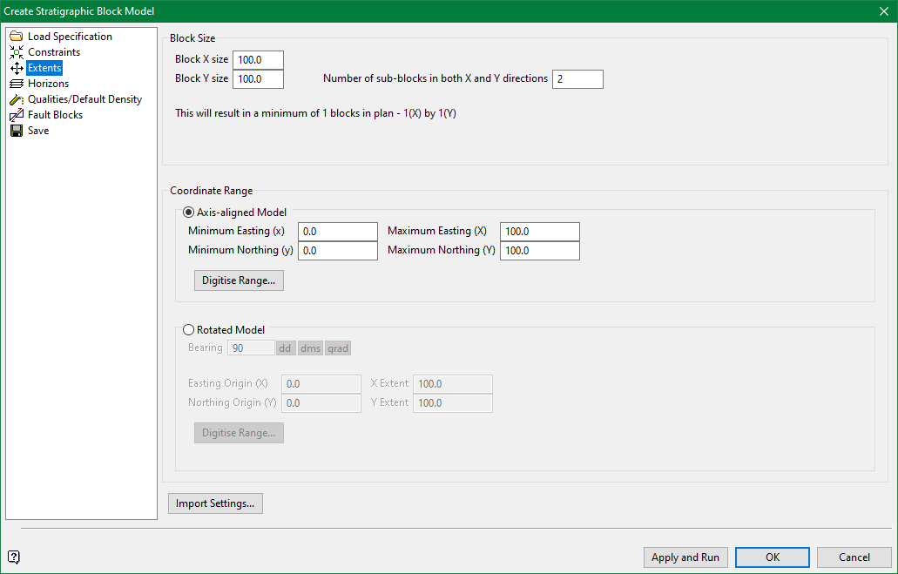Image resolution: width=898 pixels, height=574 pixels.
Task: Click the Constraints icon in the sidebar
Action: [17, 51]
